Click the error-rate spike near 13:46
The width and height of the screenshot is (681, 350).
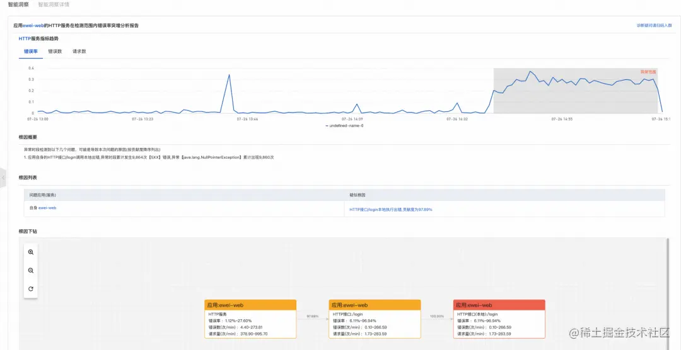(x=229, y=75)
